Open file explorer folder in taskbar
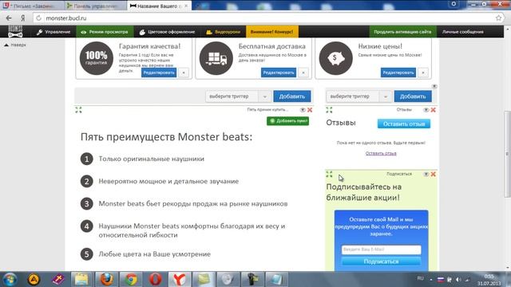The image size is (511, 287). point(81,279)
